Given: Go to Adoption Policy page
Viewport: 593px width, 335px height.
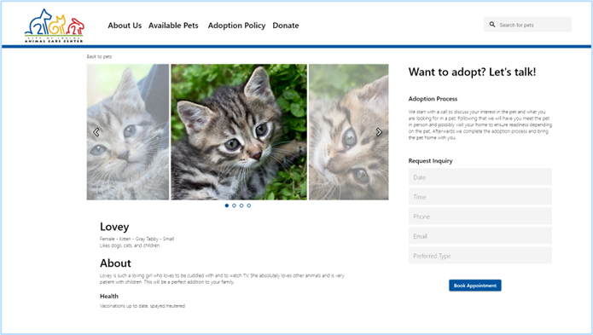Looking at the screenshot, I should pyautogui.click(x=236, y=26).
